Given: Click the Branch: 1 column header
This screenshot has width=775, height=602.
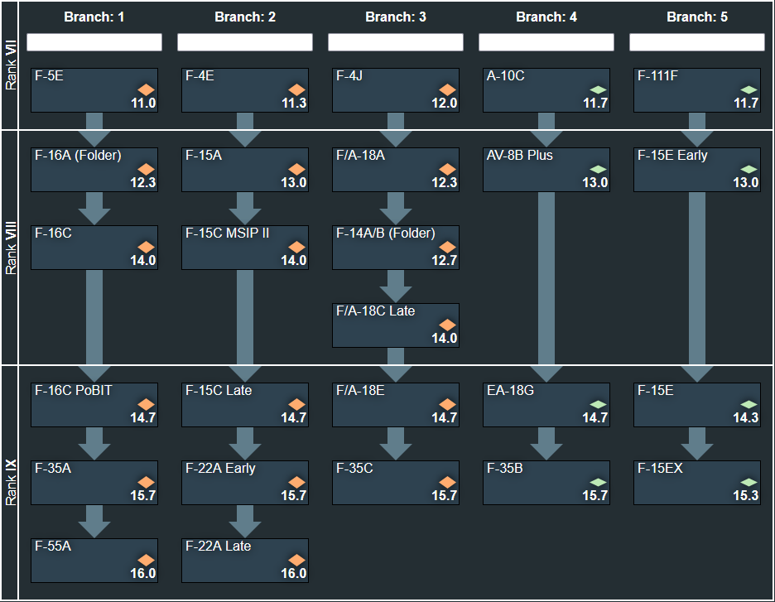Looking at the screenshot, I should (x=94, y=17).
